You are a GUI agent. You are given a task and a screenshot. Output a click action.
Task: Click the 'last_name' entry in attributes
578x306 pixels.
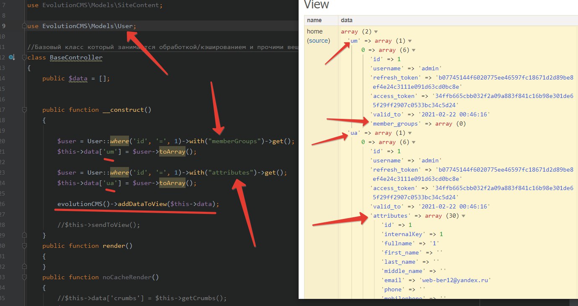(x=410, y=262)
